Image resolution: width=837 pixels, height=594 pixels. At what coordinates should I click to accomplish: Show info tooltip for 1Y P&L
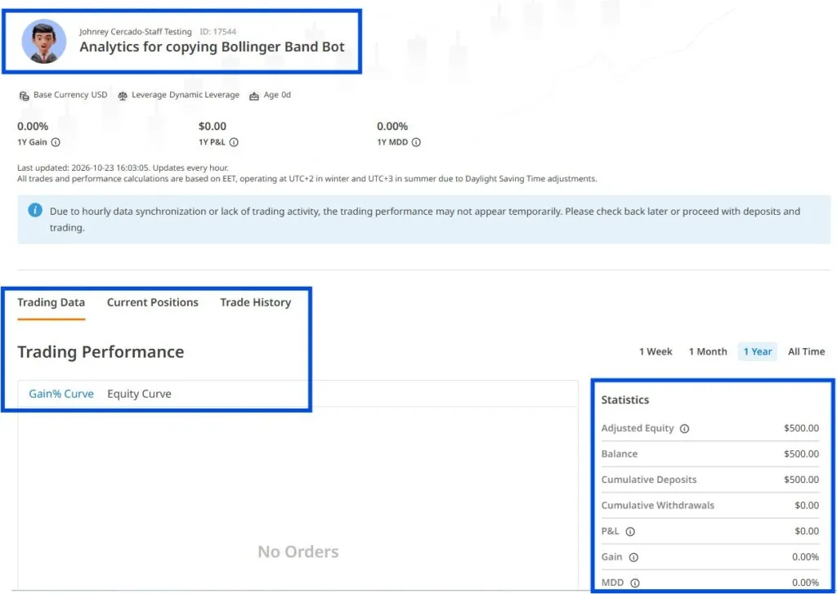point(234,142)
